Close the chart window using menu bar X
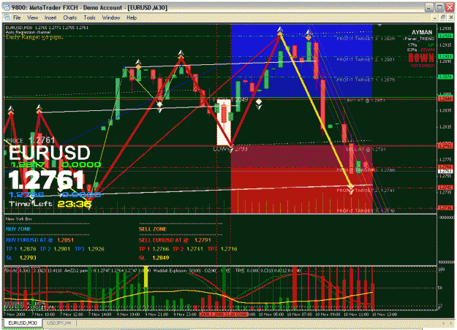 [x=450, y=18]
